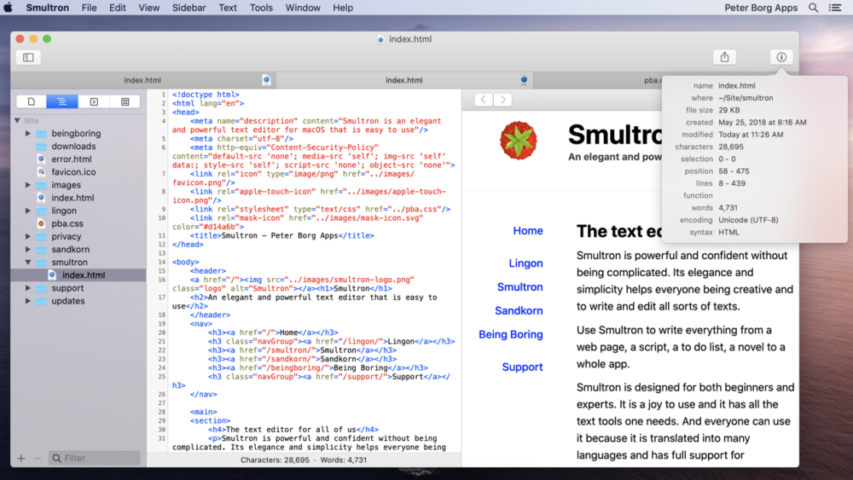Select index.html under smultron folder

click(78, 275)
